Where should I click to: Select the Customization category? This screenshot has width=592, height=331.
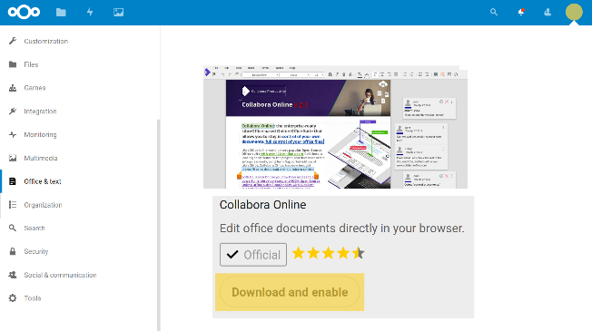(x=46, y=41)
